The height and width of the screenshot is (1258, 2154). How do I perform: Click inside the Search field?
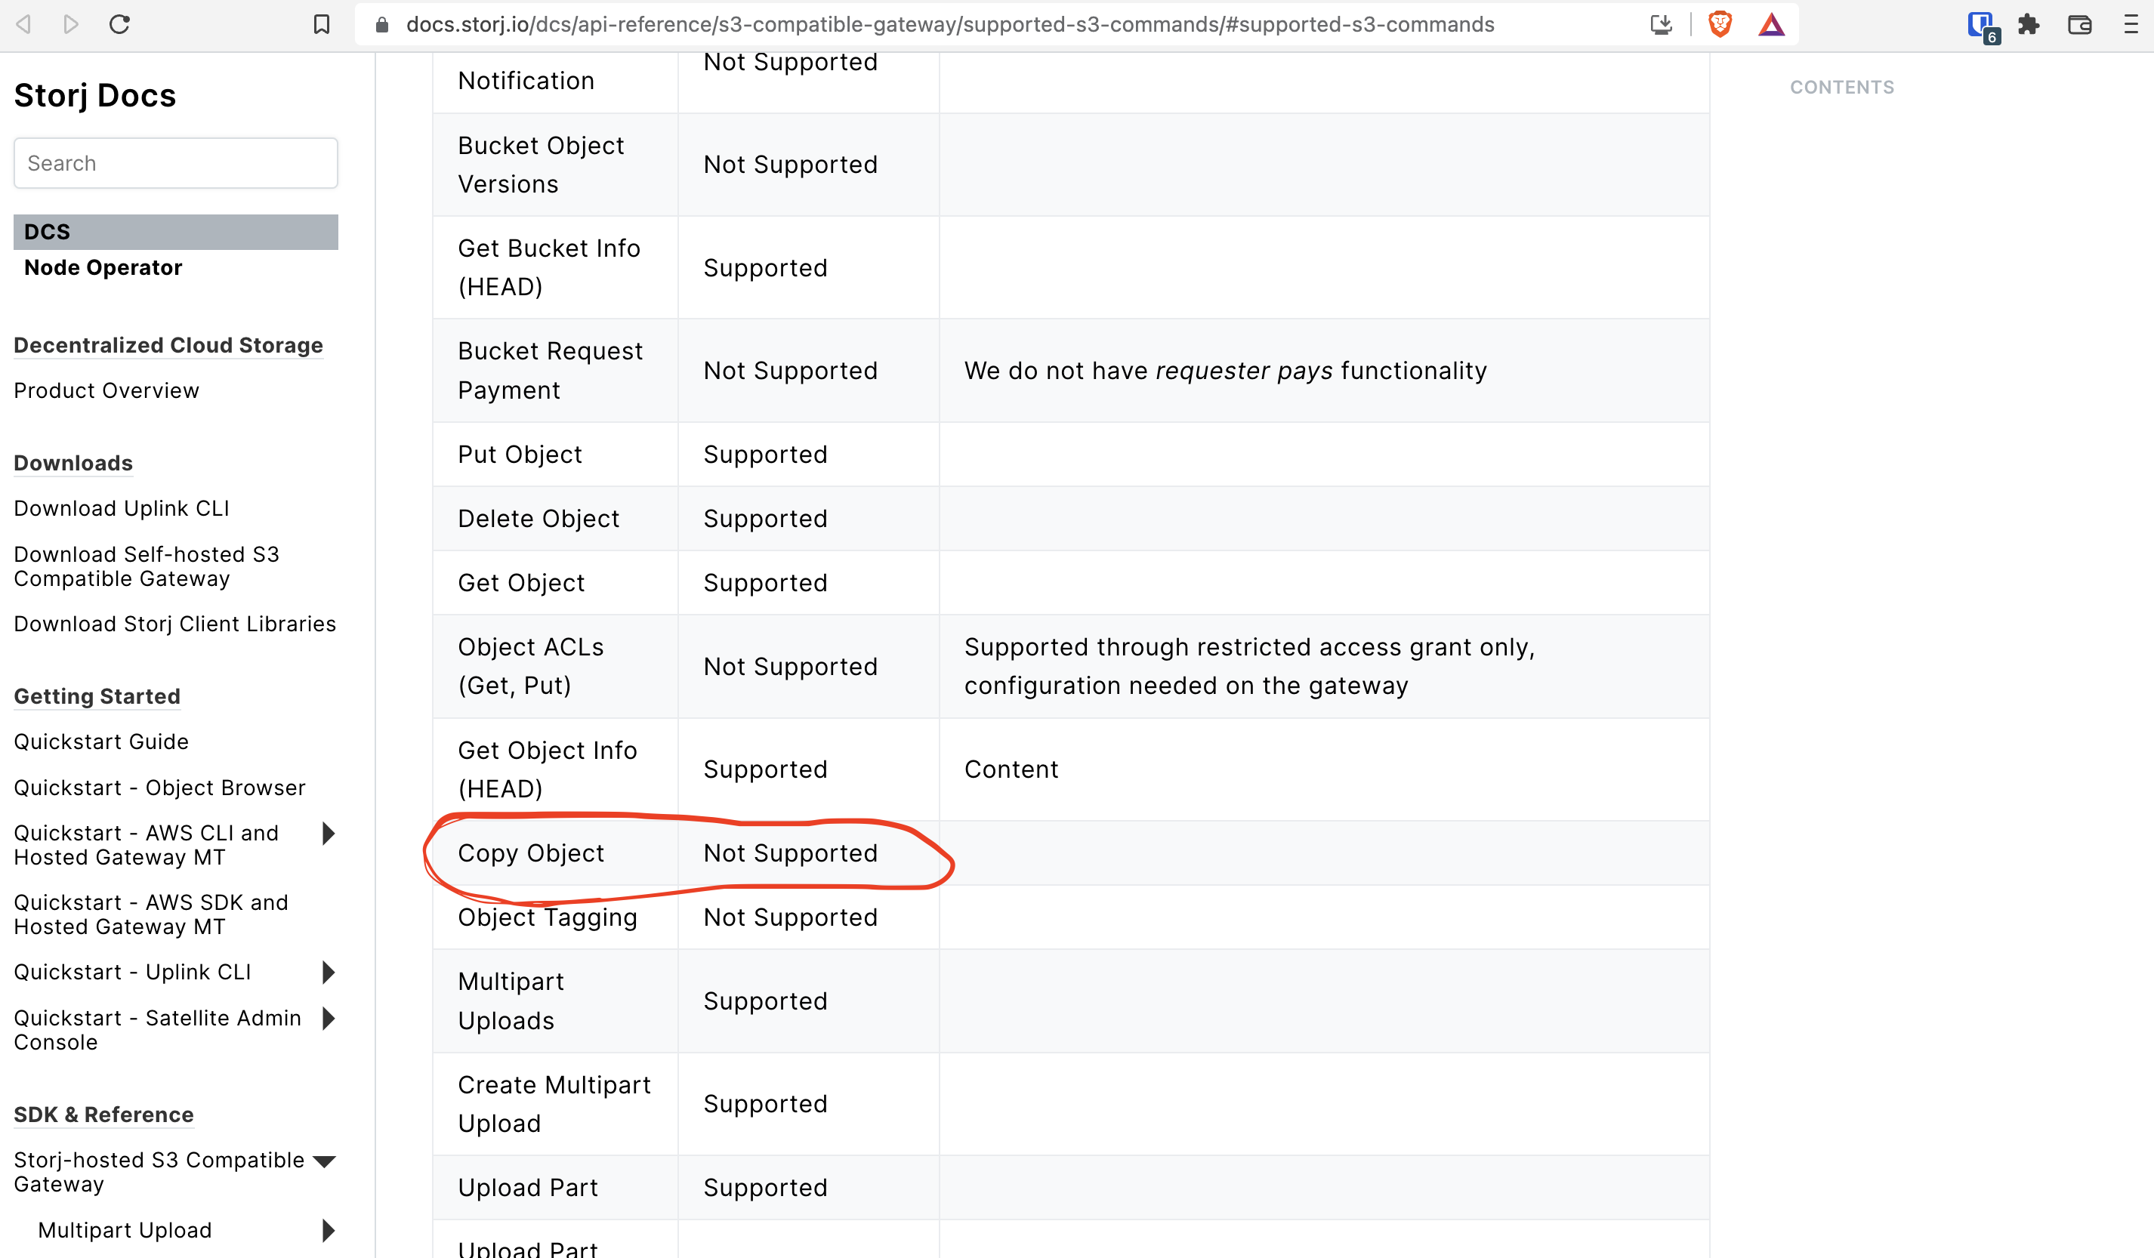[175, 162]
